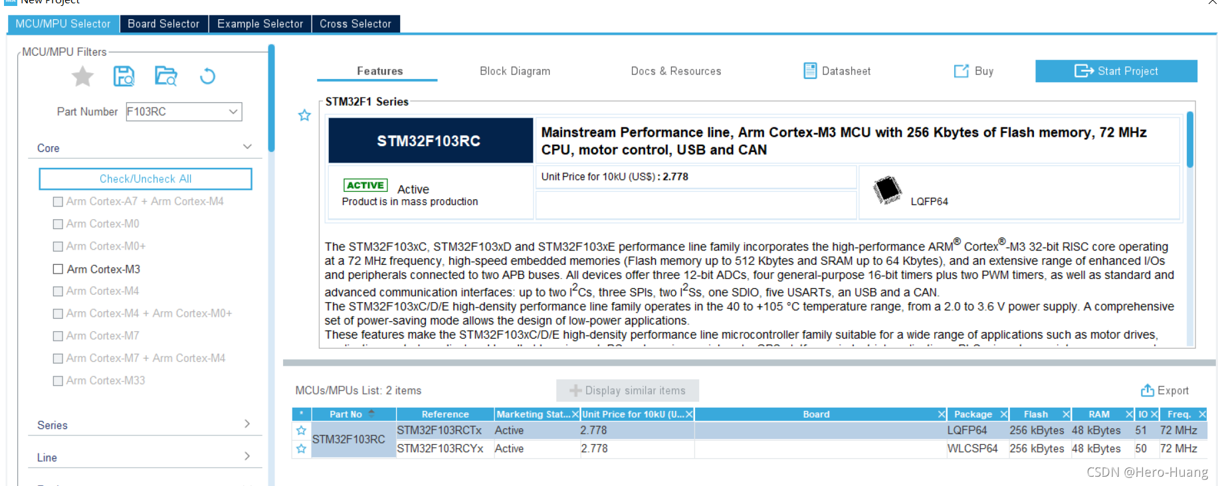Viewport: 1218px width, 486px height.
Task: Click the Buy external link icon
Action: (961, 71)
